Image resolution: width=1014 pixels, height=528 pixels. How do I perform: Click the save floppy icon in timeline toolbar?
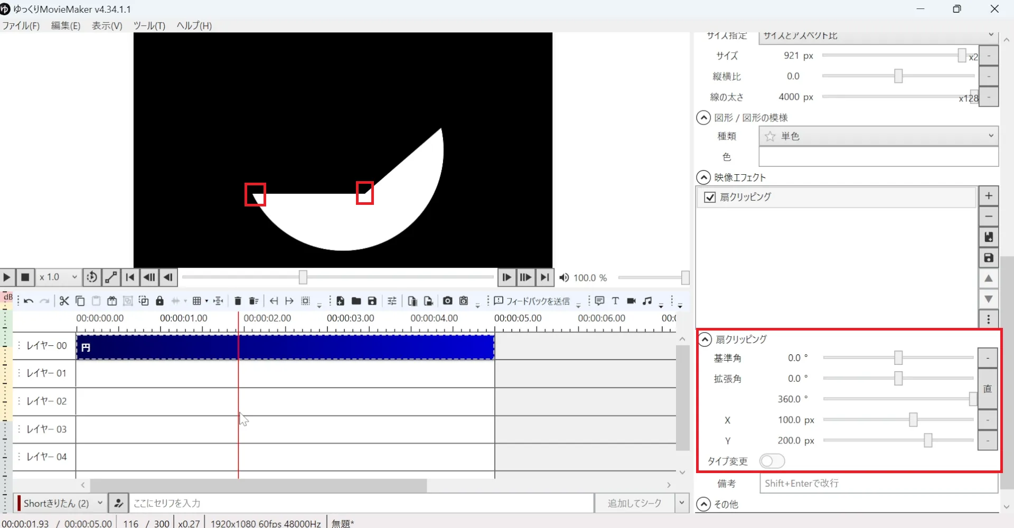(372, 301)
